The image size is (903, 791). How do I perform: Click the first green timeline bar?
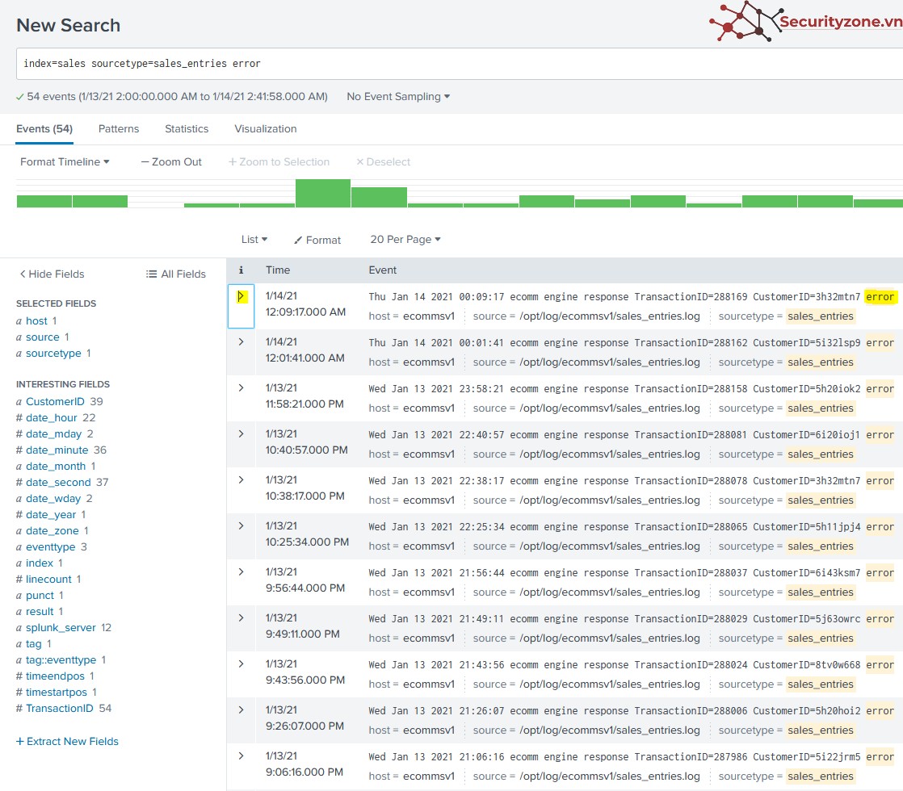coord(44,201)
